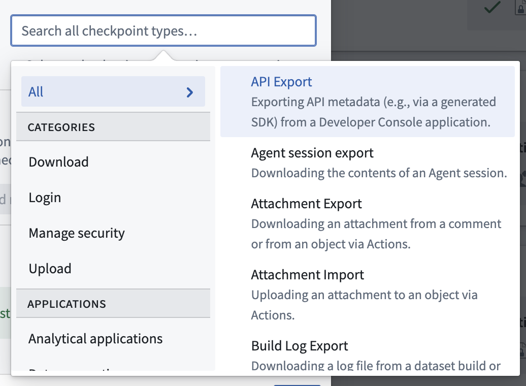526x386 pixels.
Task: Click 'Downloading an attachment from a comment' description
Action: point(376,234)
